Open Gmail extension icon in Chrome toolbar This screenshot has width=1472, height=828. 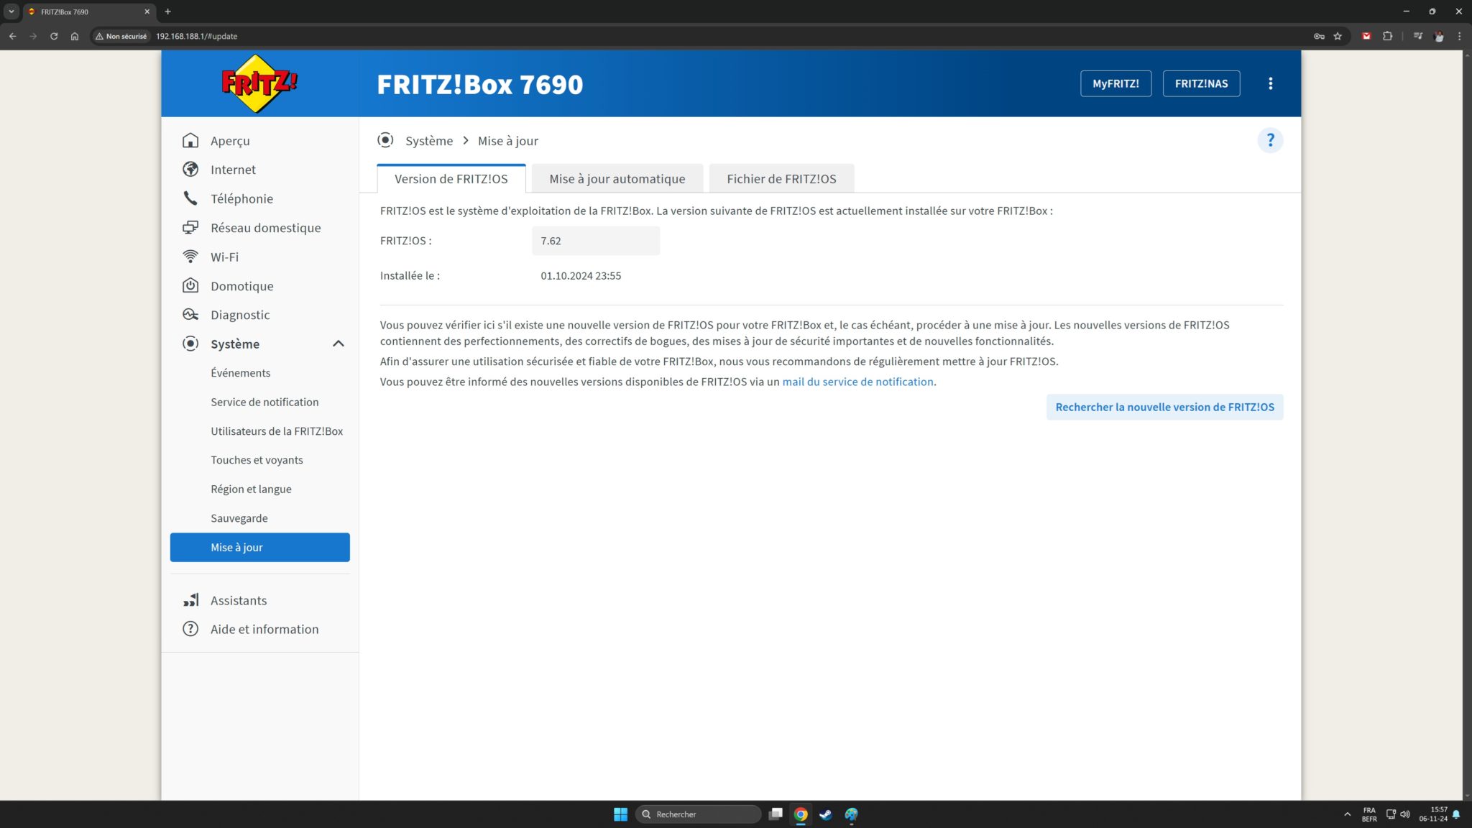click(x=1366, y=36)
